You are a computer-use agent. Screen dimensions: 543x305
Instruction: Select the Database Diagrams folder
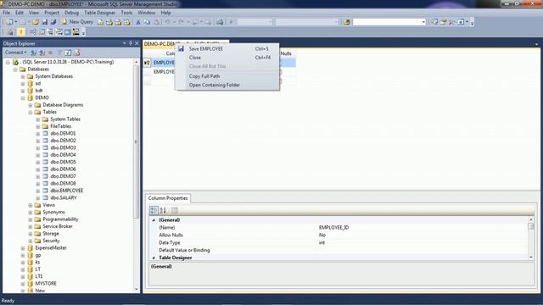pos(63,105)
